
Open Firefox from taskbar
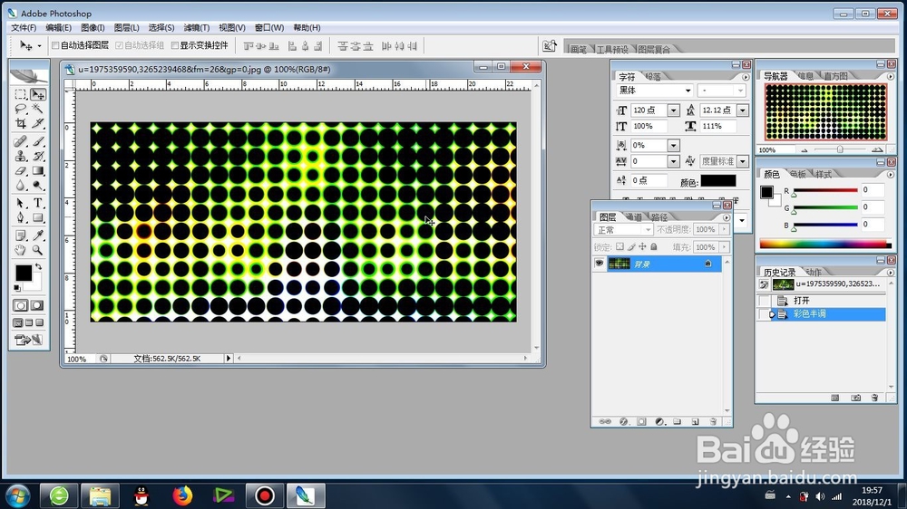181,495
